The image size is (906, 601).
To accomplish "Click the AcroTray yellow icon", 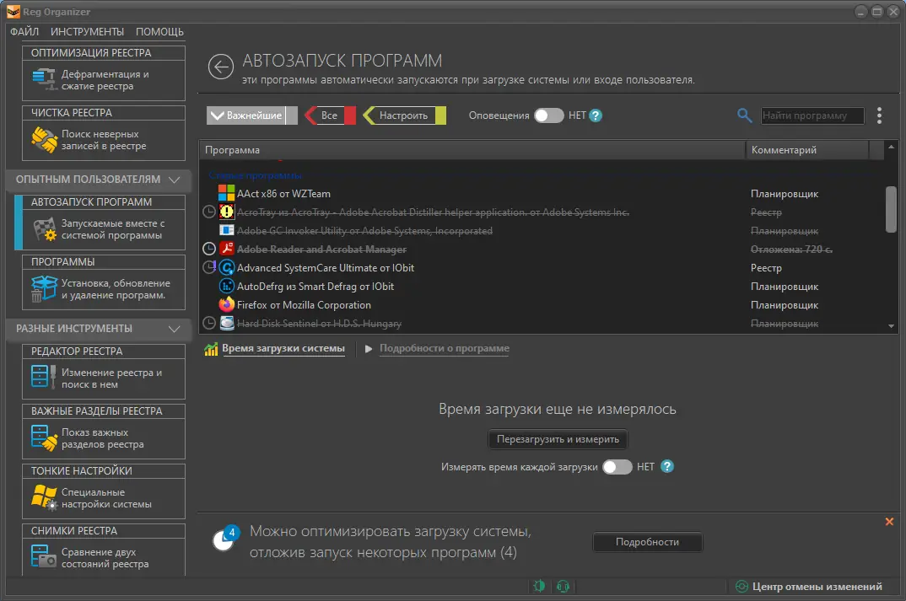I will click(226, 212).
